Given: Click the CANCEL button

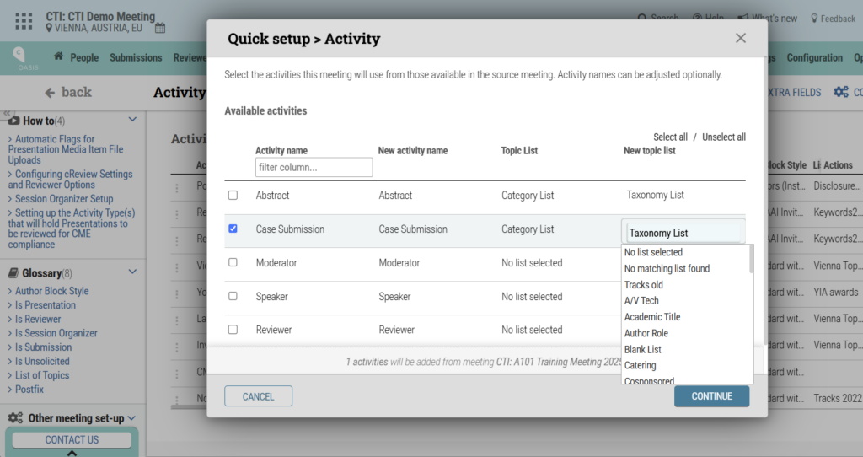Looking at the screenshot, I should (x=258, y=396).
